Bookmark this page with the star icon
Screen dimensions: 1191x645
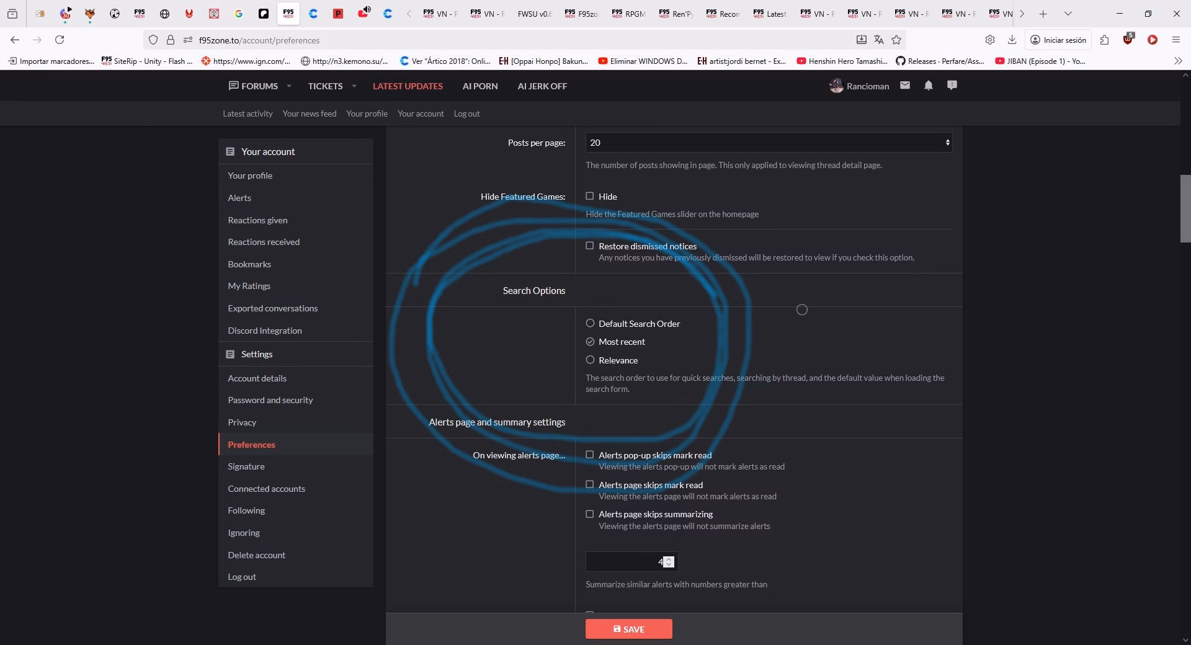coord(896,40)
